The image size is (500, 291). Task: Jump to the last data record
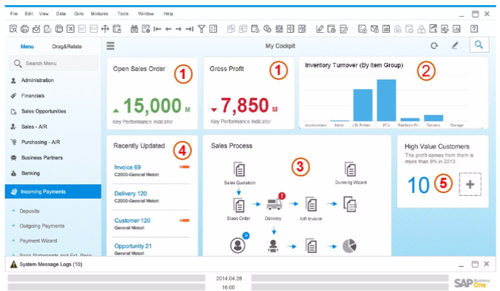[x=190, y=29]
